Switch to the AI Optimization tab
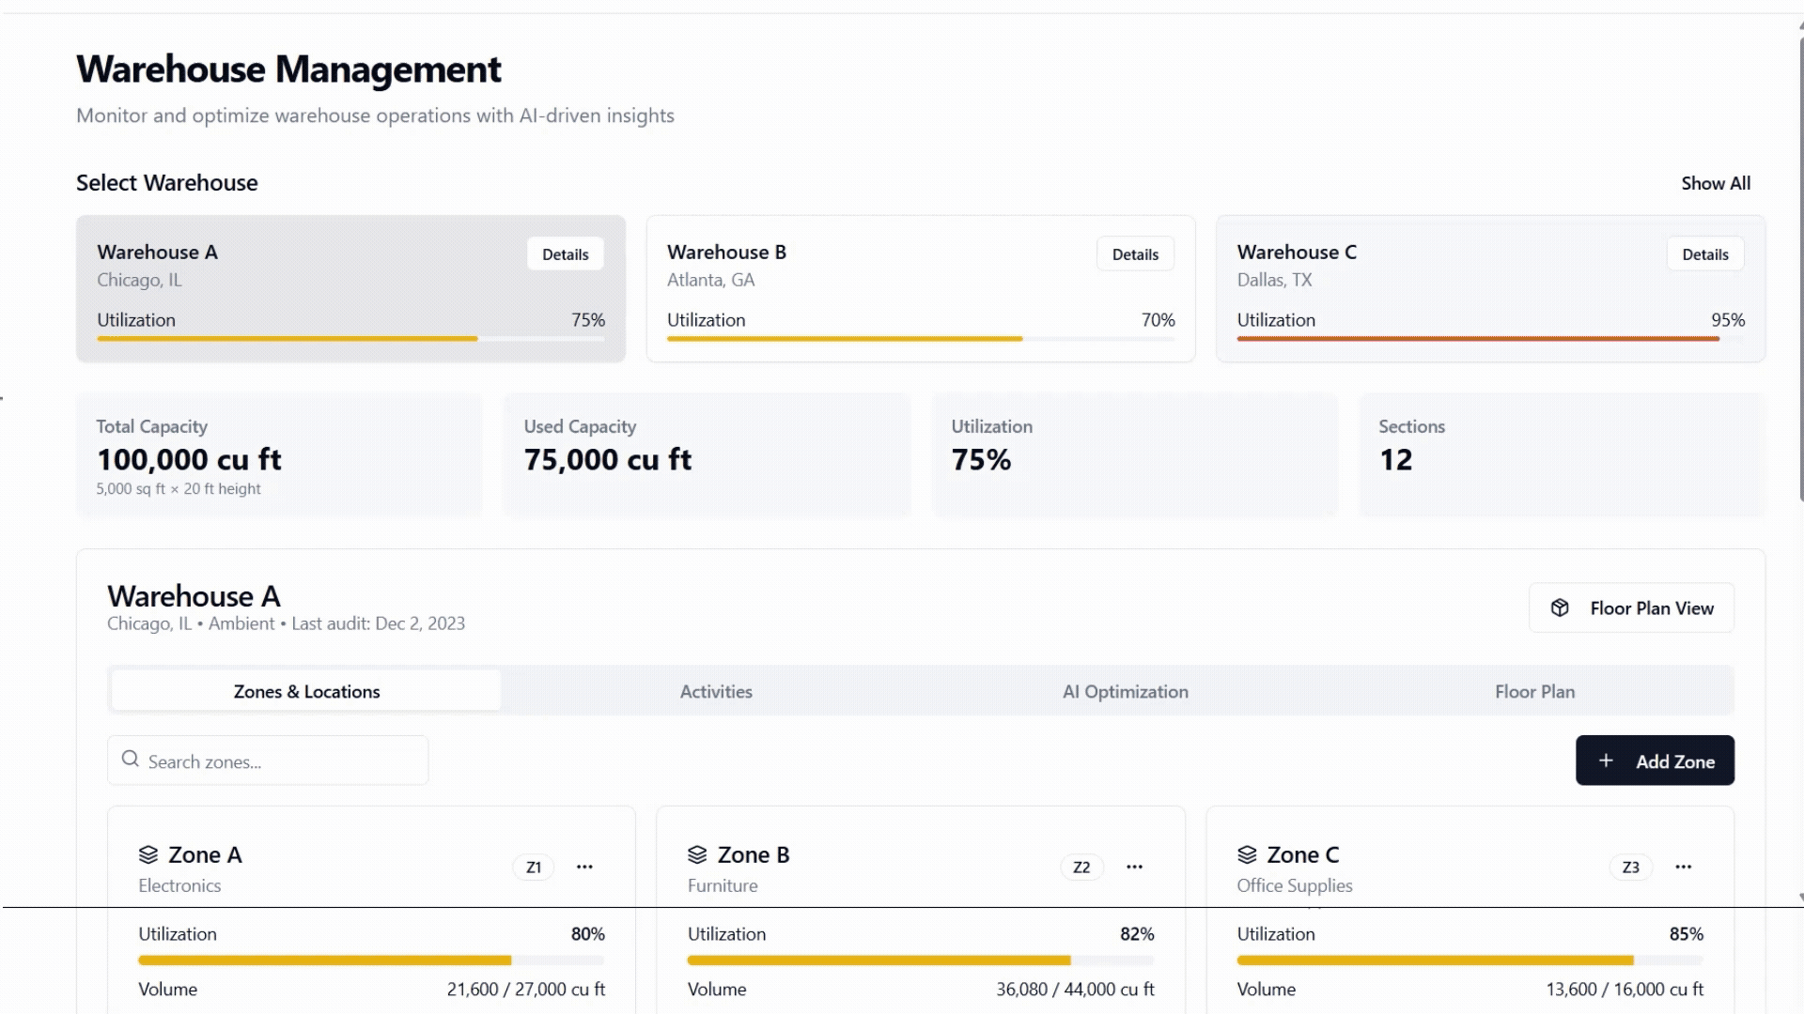Screen dimensions: 1804x1014 tap(1125, 691)
